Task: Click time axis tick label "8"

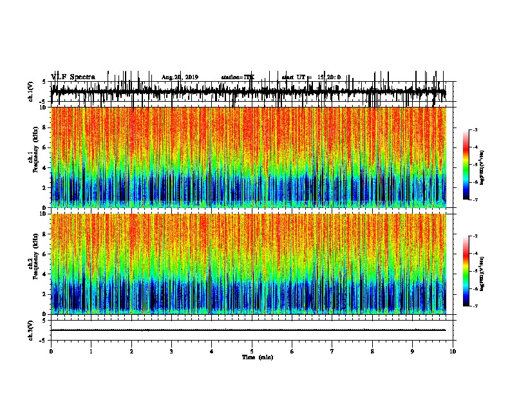Action: click(x=372, y=352)
